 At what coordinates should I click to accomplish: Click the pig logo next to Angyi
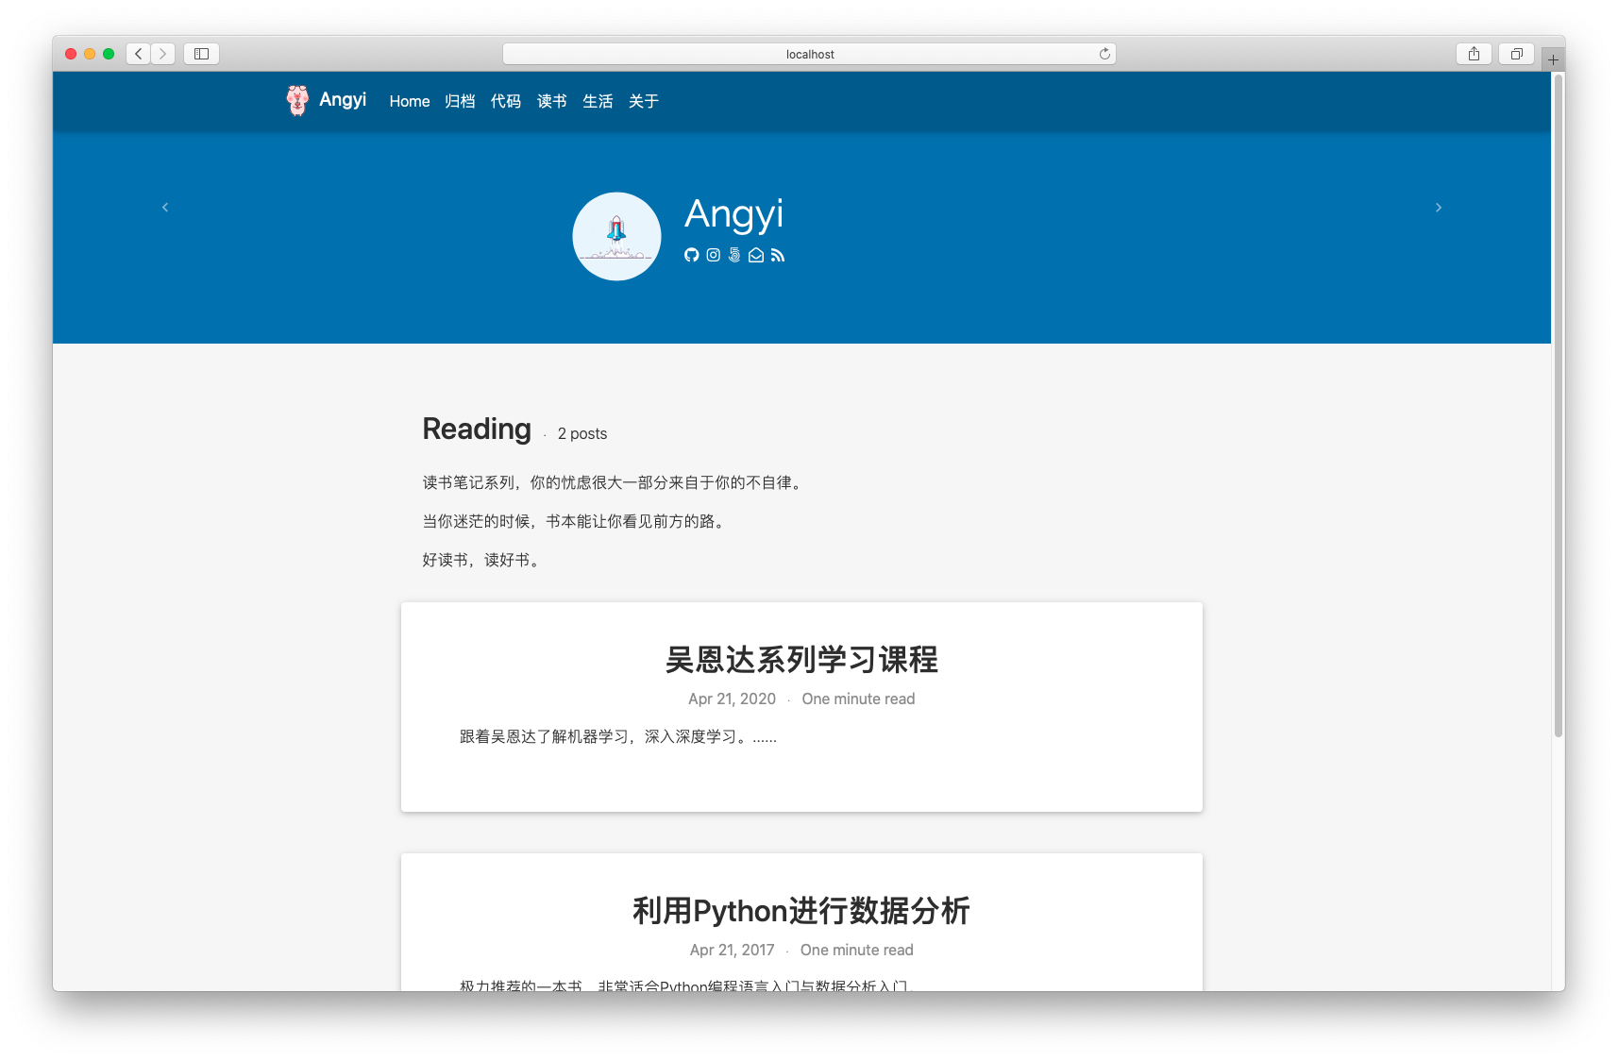pos(295,101)
